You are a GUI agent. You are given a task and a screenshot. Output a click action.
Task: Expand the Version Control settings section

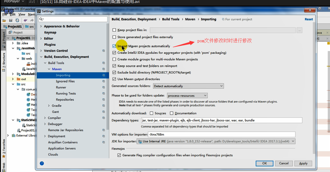pyautogui.click(x=41, y=51)
